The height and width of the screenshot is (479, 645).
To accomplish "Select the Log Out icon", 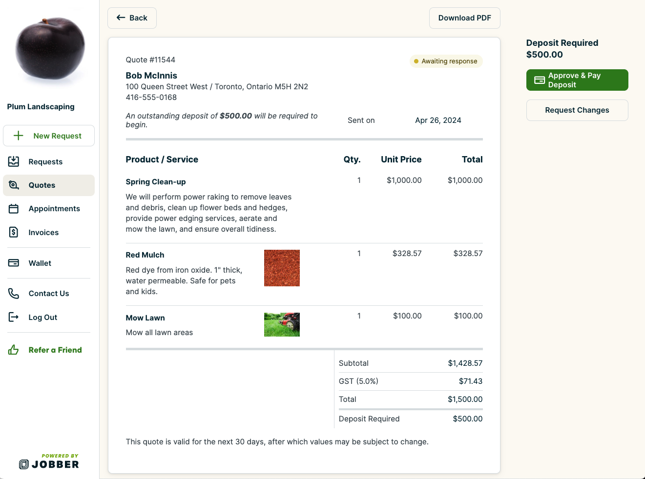I will pyautogui.click(x=14, y=317).
